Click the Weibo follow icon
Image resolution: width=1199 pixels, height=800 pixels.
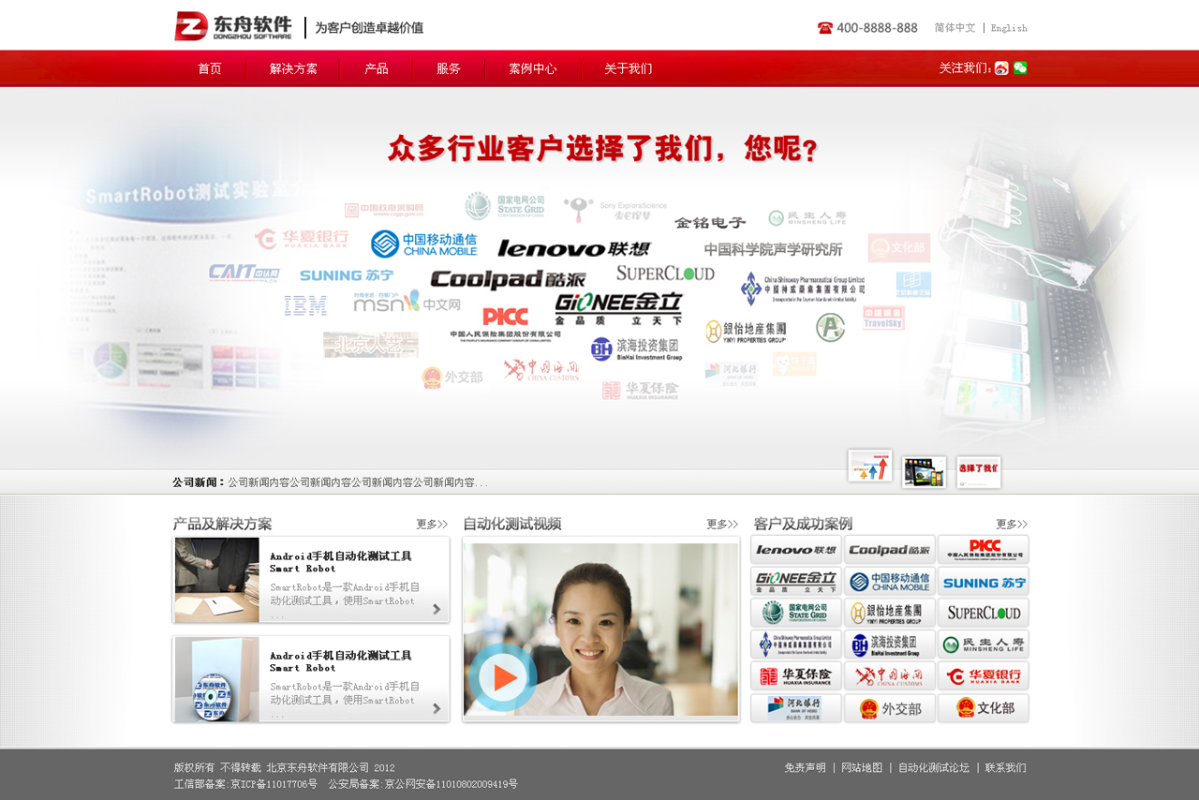tap(1001, 68)
